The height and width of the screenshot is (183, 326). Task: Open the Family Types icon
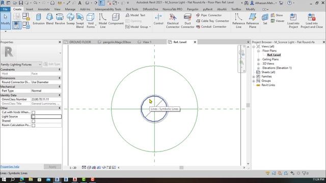coord(26,25)
